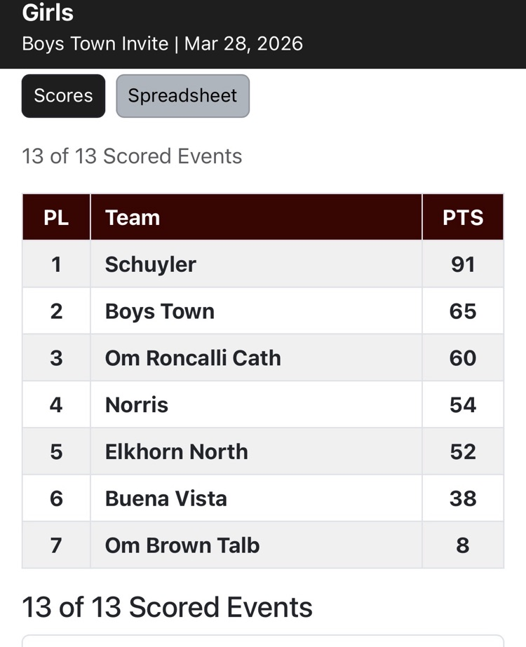Click Schuyler's 91 points cell
This screenshot has width=526, height=647.
(x=463, y=264)
